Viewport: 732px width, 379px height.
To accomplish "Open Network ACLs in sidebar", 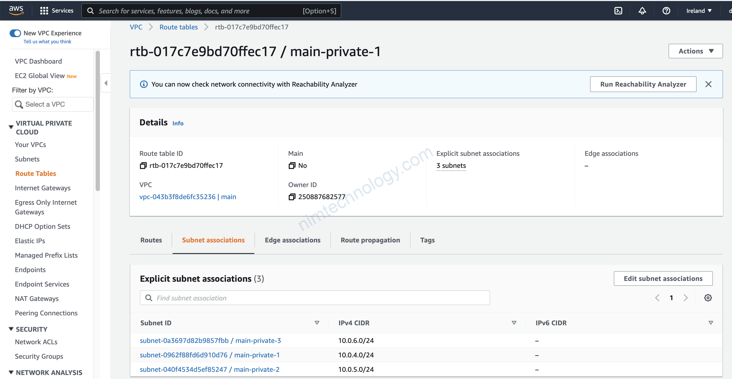I will coord(36,342).
